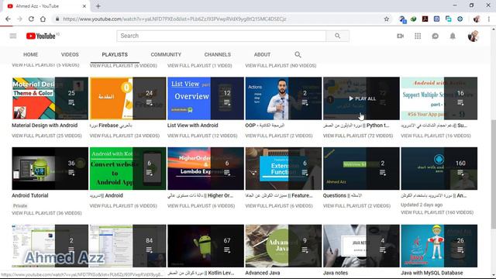Click the green globe extension icon

[x=413, y=19]
